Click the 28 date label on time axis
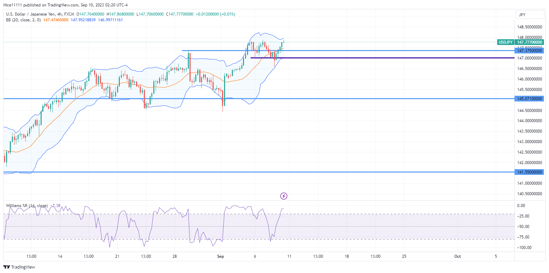 tap(175, 256)
